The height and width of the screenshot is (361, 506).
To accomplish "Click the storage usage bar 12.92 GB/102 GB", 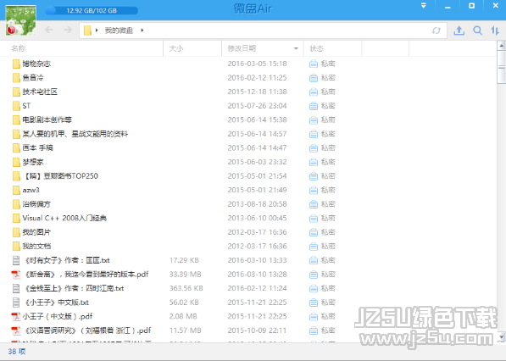I will 92,11.
